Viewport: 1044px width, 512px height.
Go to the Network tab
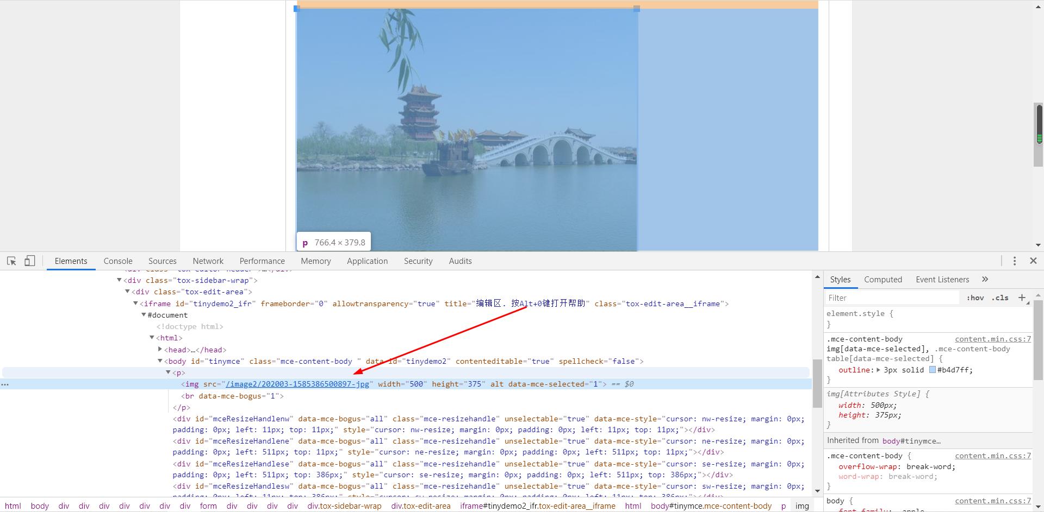(x=208, y=261)
